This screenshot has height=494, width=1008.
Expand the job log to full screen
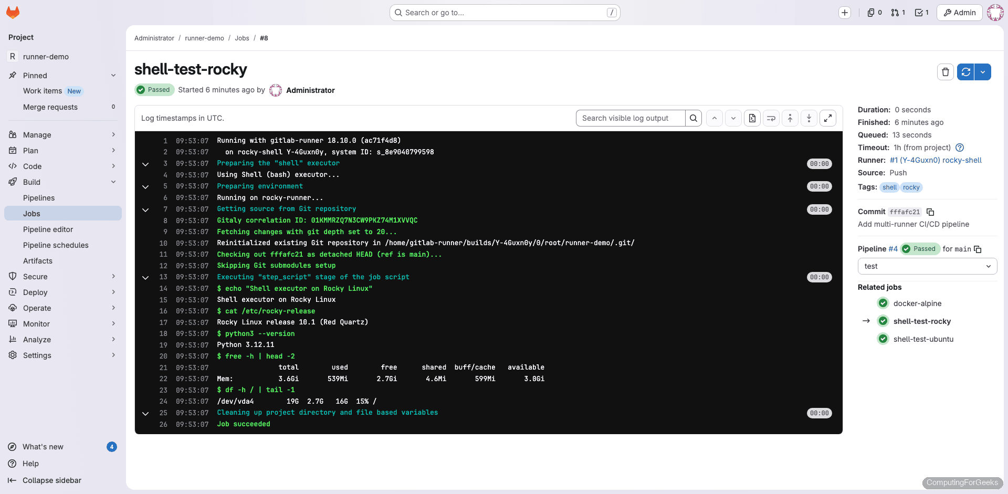coord(828,118)
